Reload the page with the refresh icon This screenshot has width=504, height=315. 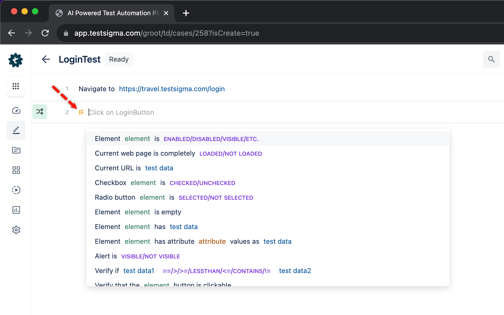tap(45, 33)
